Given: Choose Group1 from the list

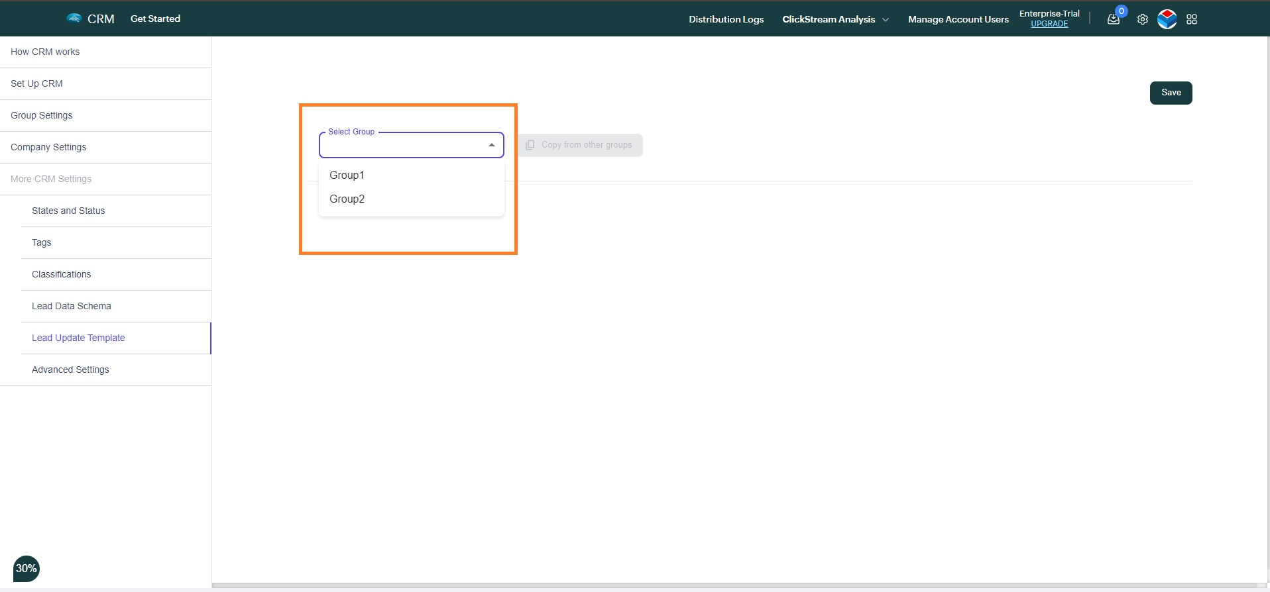Looking at the screenshot, I should (x=412, y=175).
